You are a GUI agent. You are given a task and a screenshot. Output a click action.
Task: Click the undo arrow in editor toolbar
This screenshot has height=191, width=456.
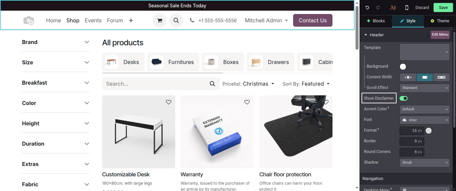(x=367, y=8)
